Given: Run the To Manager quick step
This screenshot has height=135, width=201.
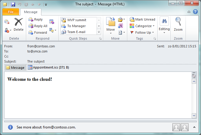Looking at the screenshot, I should (76, 26).
